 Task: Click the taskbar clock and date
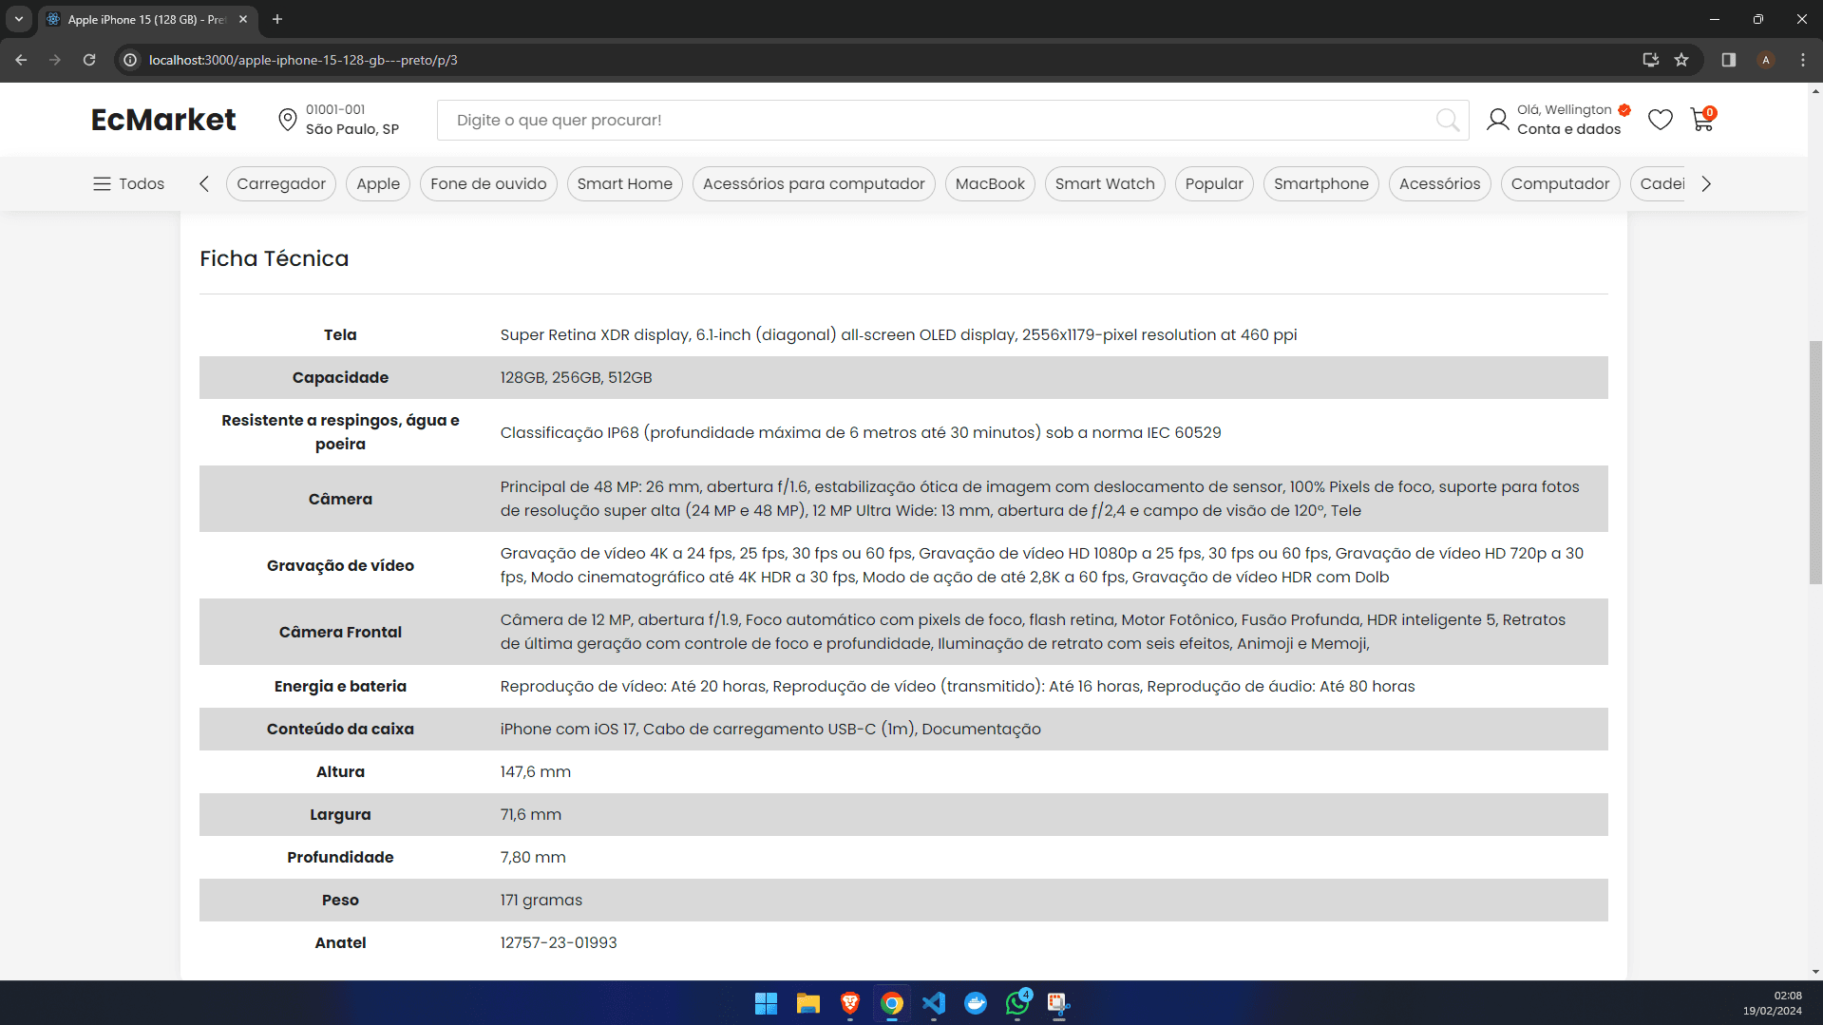[x=1773, y=1003]
